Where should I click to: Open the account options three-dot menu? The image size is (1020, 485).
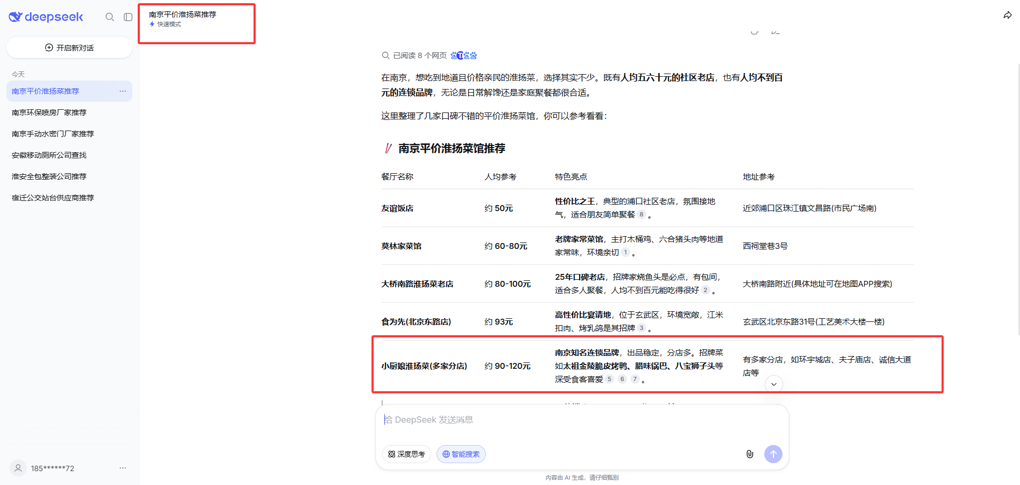[123, 468]
